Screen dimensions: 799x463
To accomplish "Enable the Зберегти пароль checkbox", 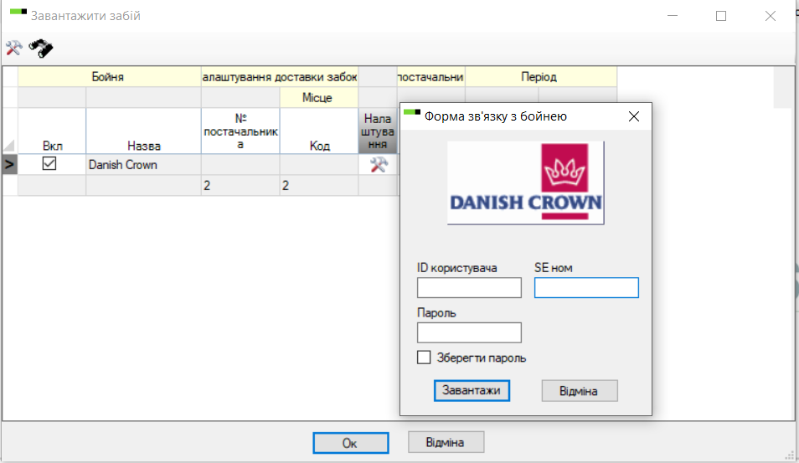I will [x=424, y=357].
